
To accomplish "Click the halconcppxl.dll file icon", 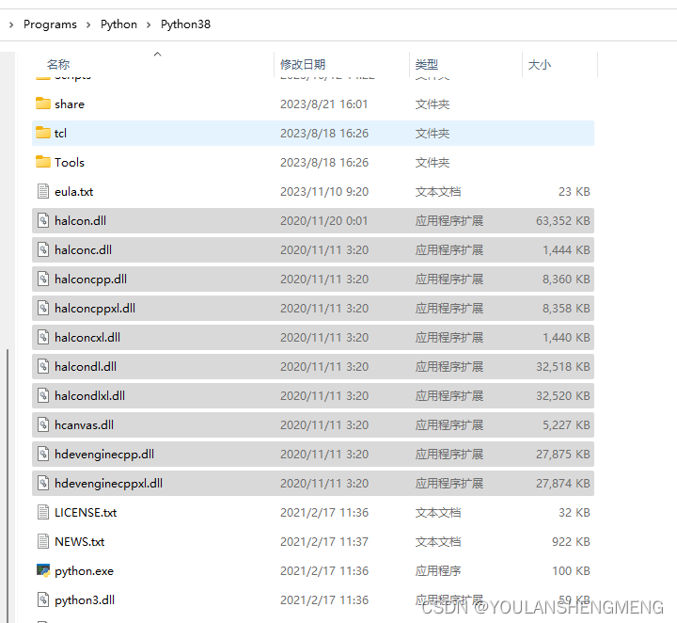I will (42, 308).
